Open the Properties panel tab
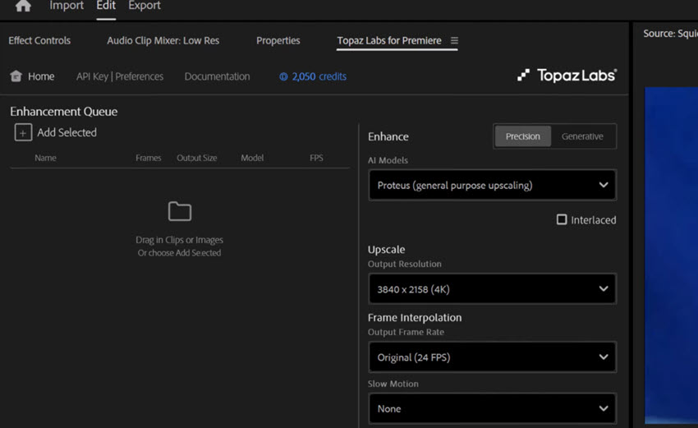Screen dimensions: 698x428 point(278,40)
